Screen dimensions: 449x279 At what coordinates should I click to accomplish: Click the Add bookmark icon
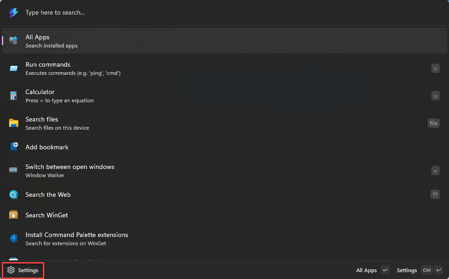pyautogui.click(x=13, y=147)
